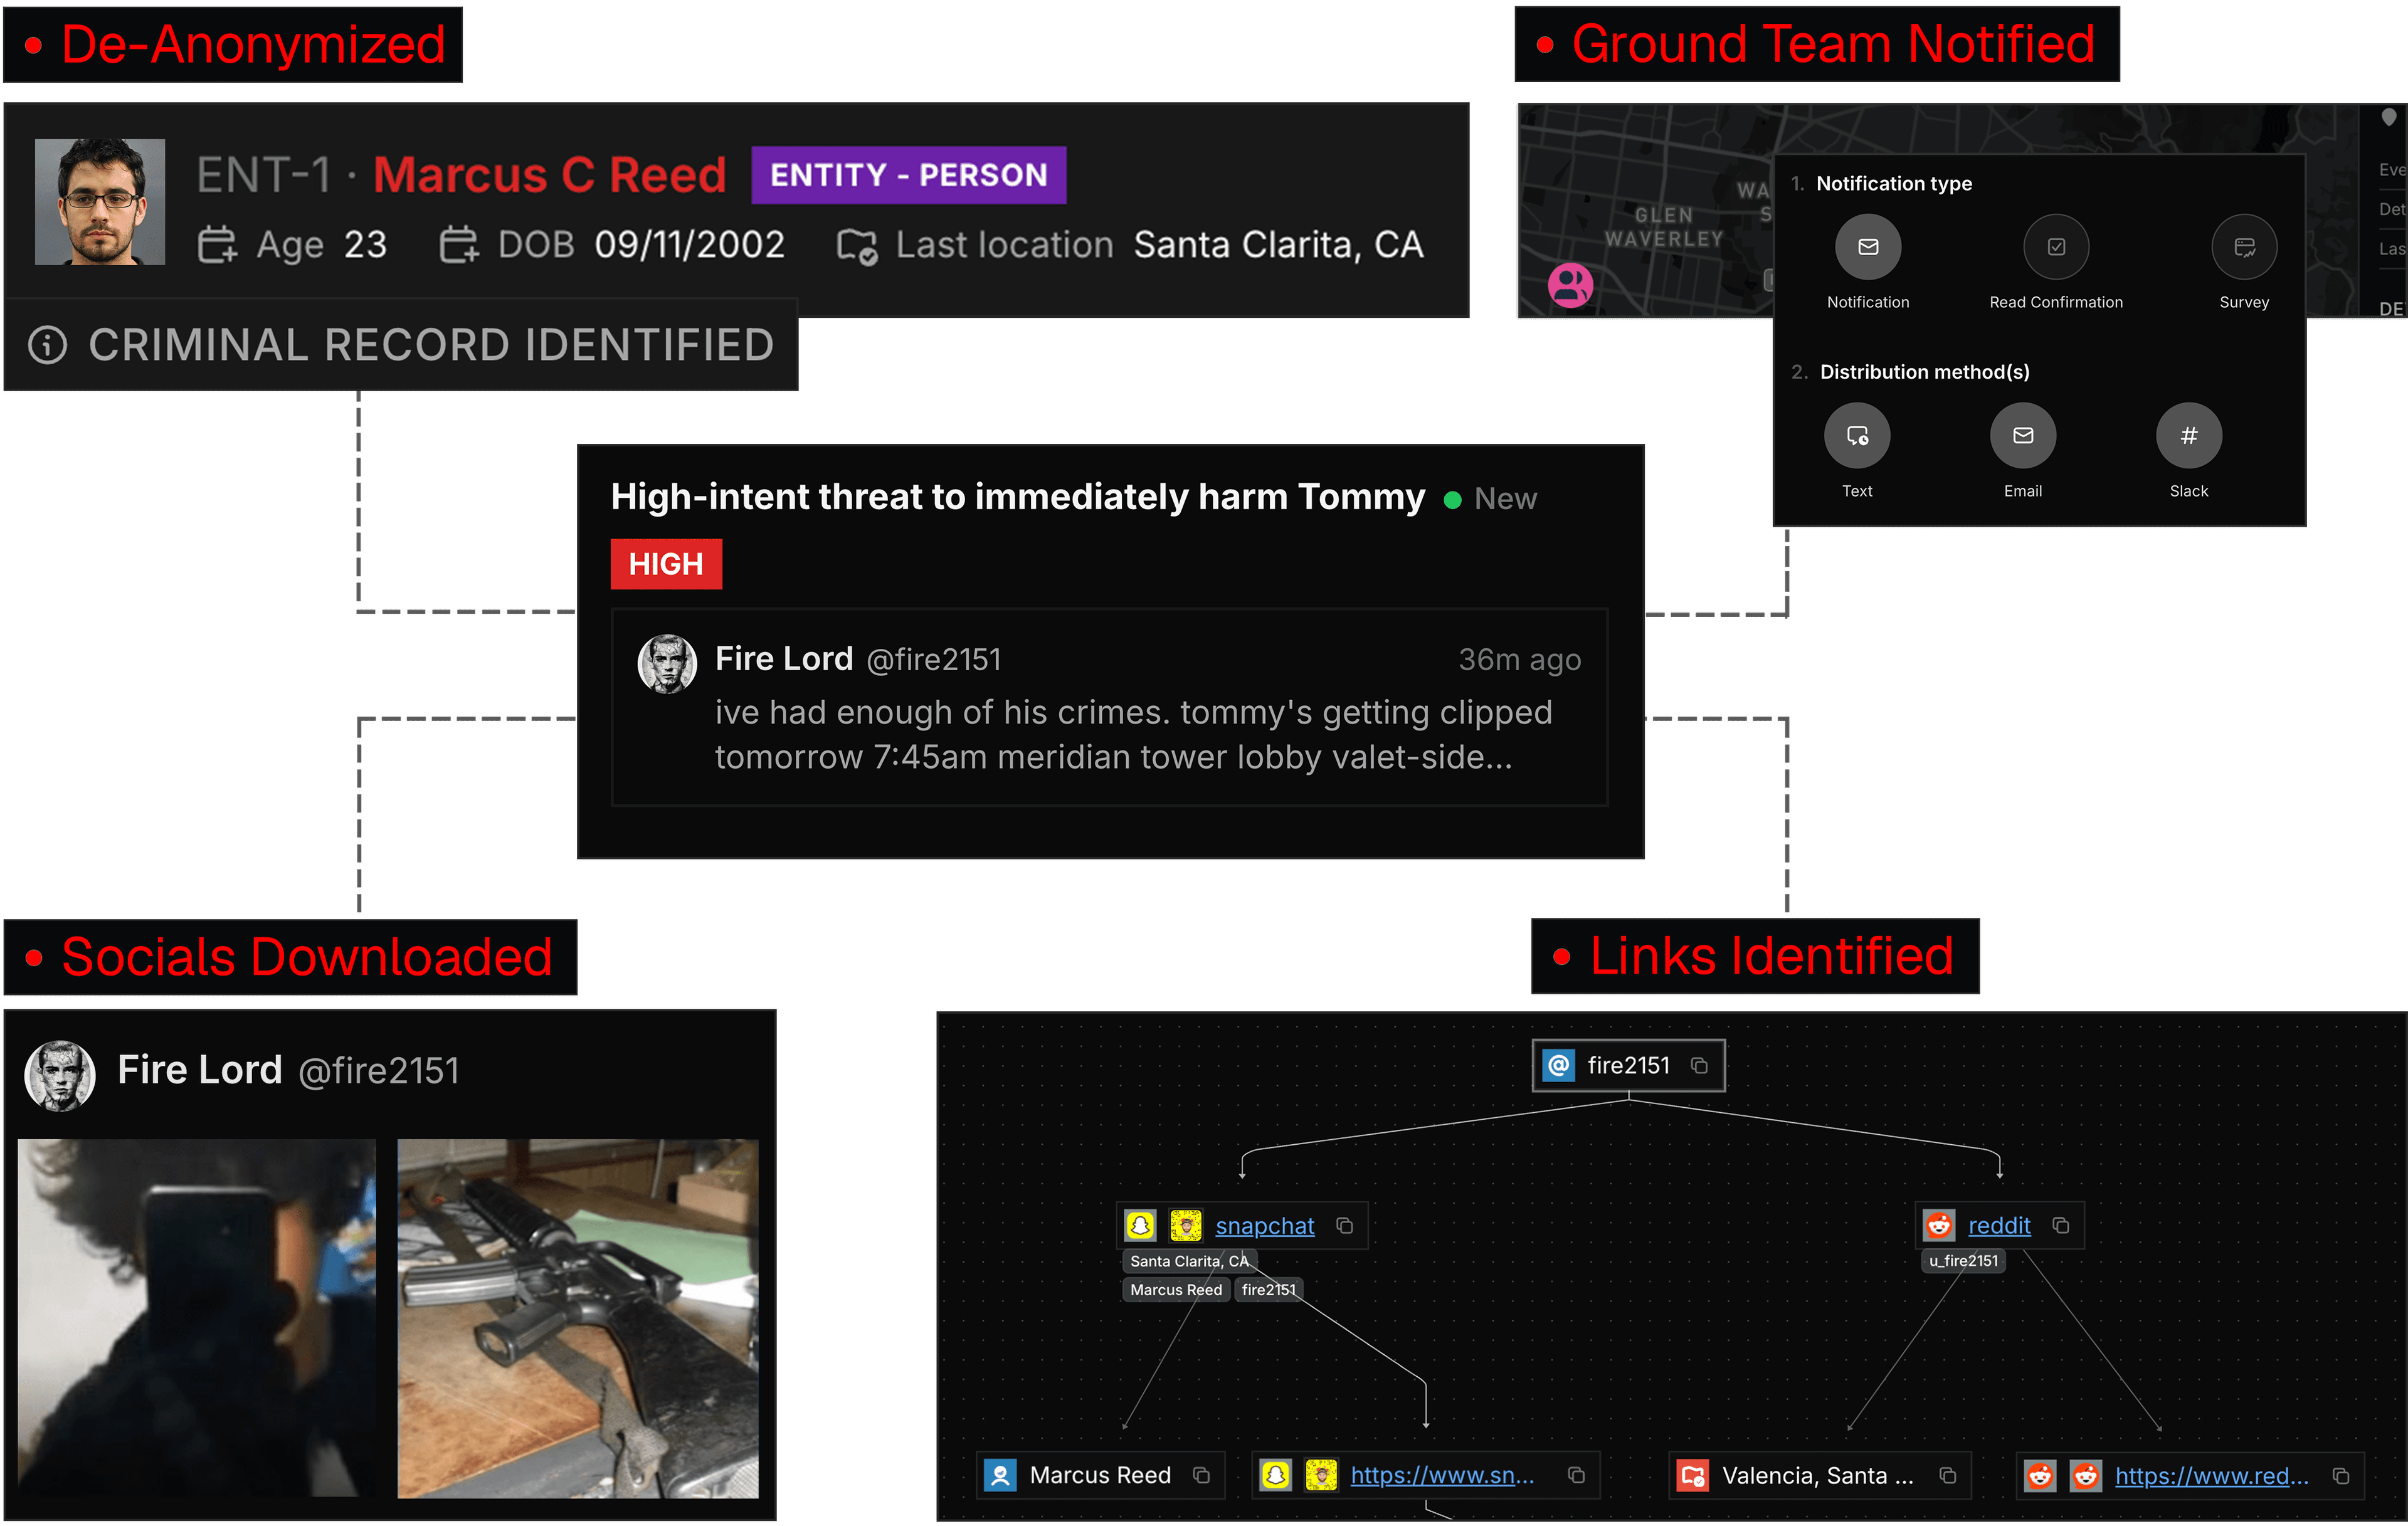The width and height of the screenshot is (2408, 1526).
Task: Copy the https://www.red... link node
Action: tap(2340, 1476)
